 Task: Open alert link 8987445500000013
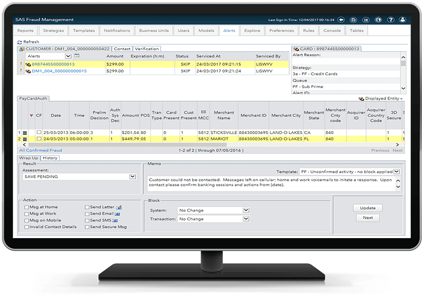coord(53,64)
